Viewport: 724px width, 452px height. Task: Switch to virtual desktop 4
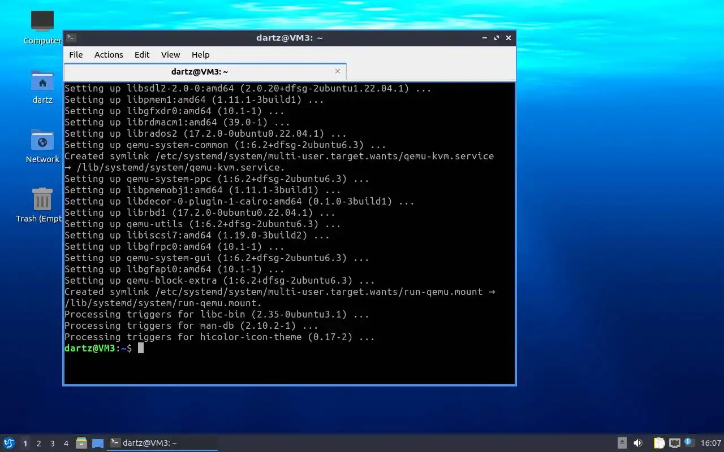point(66,444)
